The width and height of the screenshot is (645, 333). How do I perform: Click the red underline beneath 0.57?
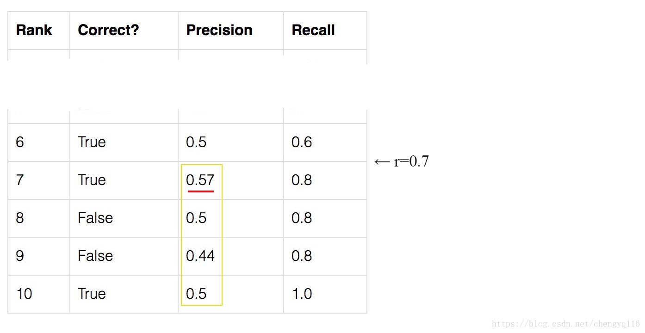point(200,191)
